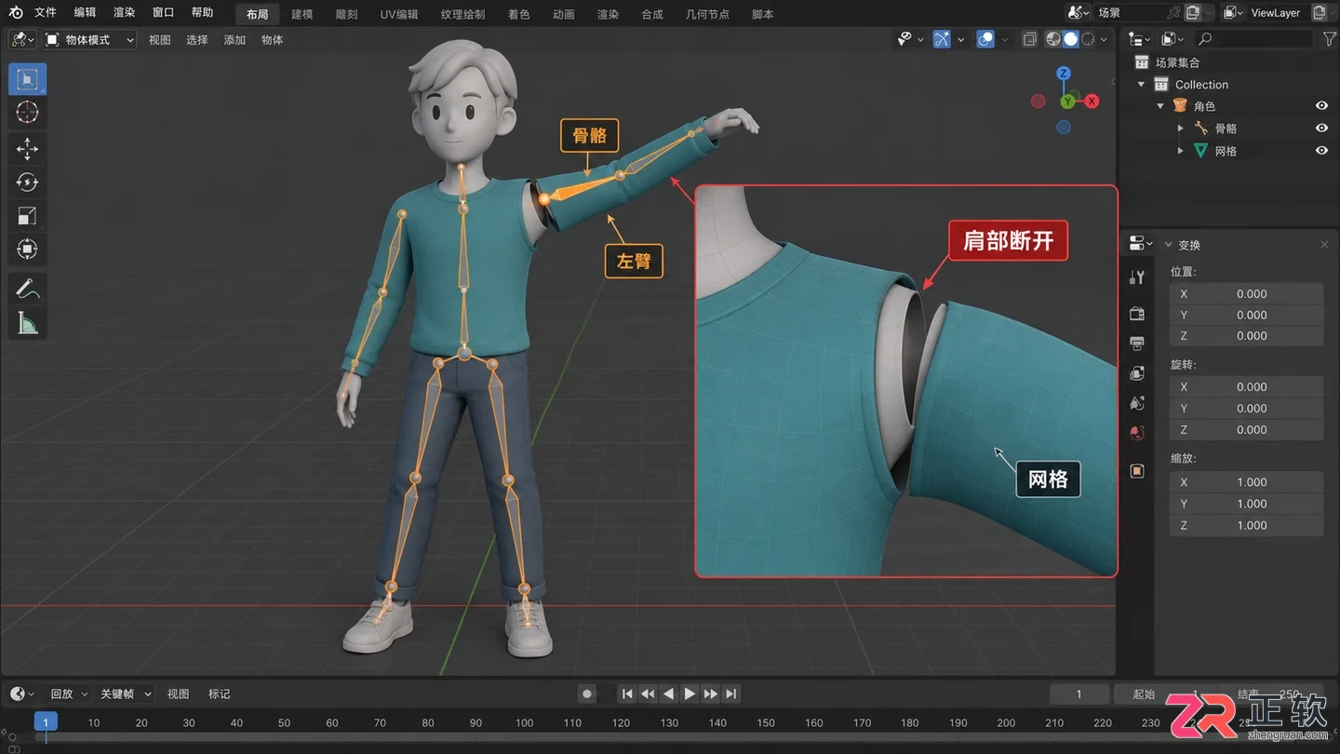The width and height of the screenshot is (1340, 754).
Task: Open the View Layer properties tab
Action: pyautogui.click(x=1136, y=373)
